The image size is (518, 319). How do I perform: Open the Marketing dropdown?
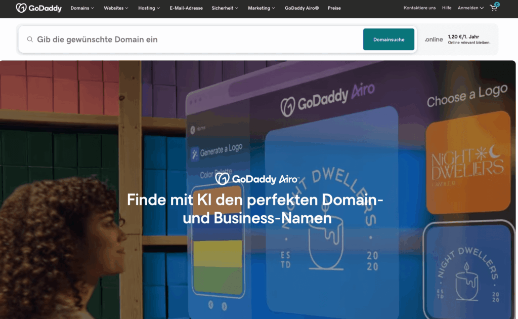[x=262, y=8]
